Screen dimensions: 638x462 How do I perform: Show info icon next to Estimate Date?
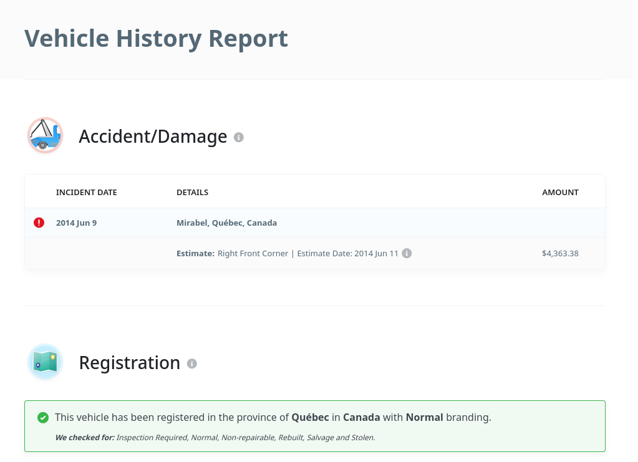click(407, 253)
